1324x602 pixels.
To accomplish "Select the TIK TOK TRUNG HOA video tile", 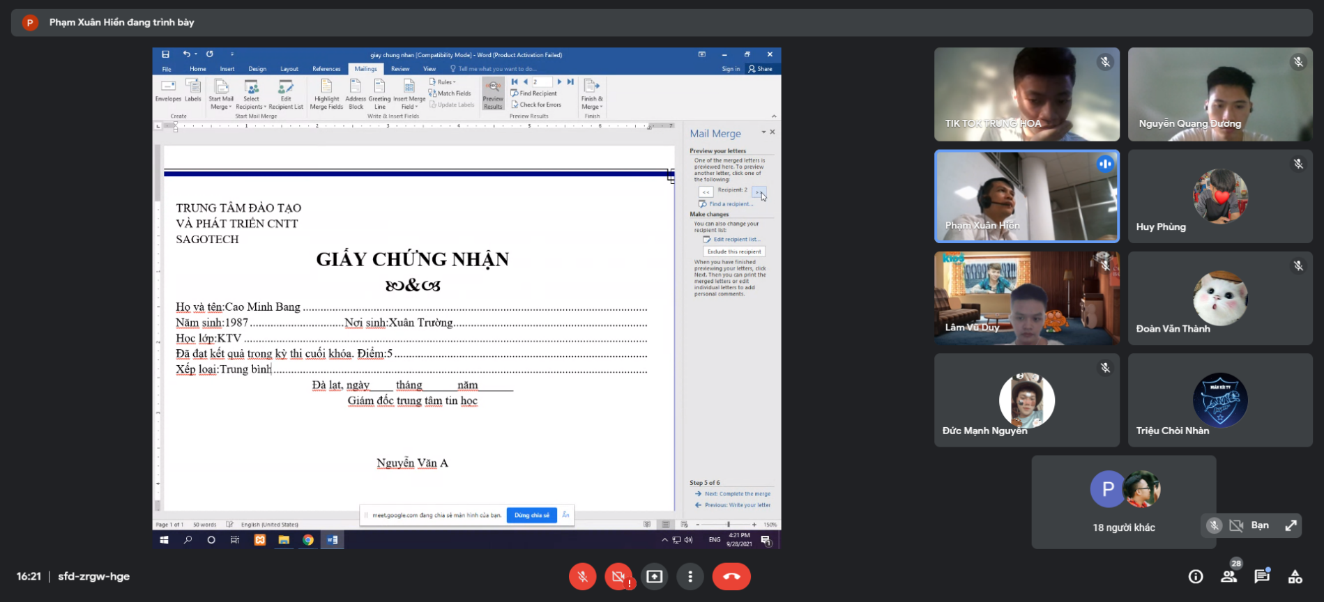I will pyautogui.click(x=1026, y=94).
